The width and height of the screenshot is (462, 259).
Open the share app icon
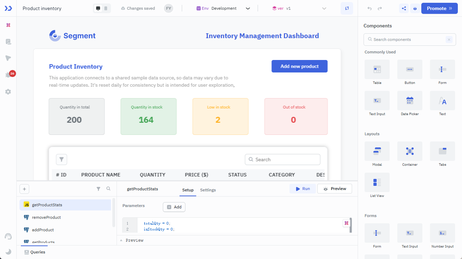pos(404,8)
